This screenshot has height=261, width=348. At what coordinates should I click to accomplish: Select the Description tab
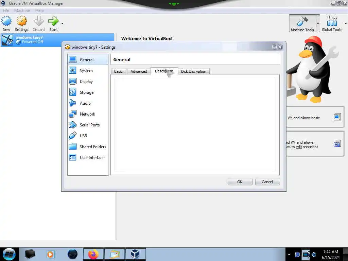pyautogui.click(x=164, y=71)
